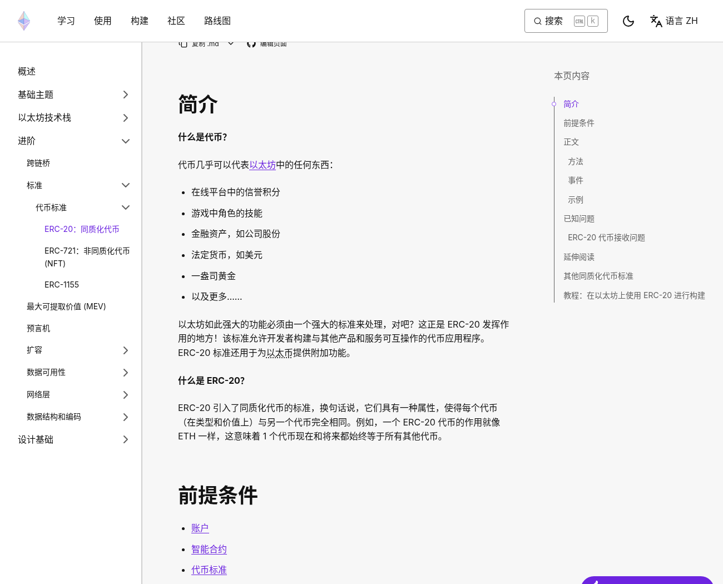Collapse the 标准 sidebar chevron
The width and height of the screenshot is (723, 584).
click(126, 185)
